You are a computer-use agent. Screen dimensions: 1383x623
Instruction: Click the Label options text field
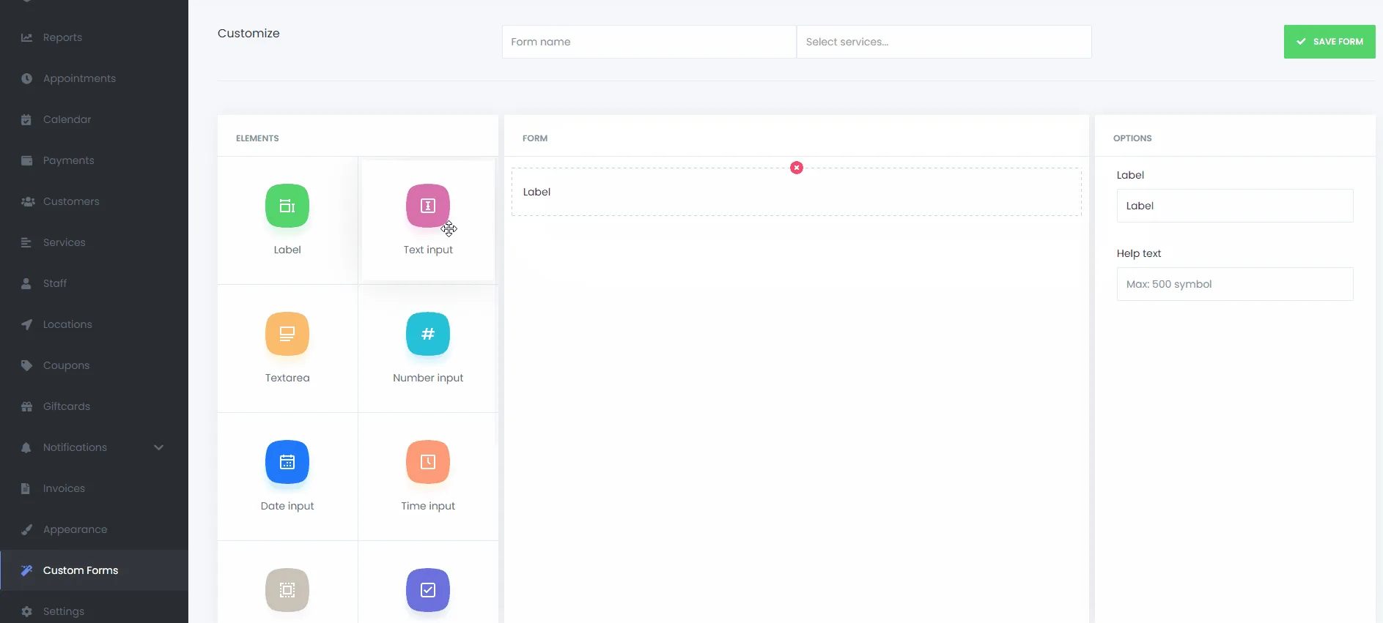coord(1235,206)
